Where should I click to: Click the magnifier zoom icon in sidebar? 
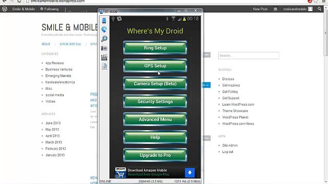point(104,39)
